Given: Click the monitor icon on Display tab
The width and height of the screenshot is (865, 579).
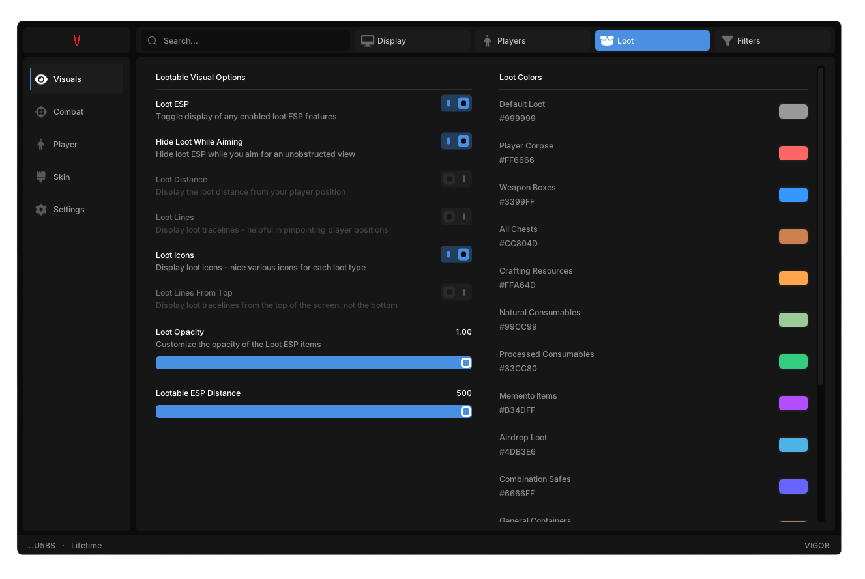Looking at the screenshot, I should (368, 40).
